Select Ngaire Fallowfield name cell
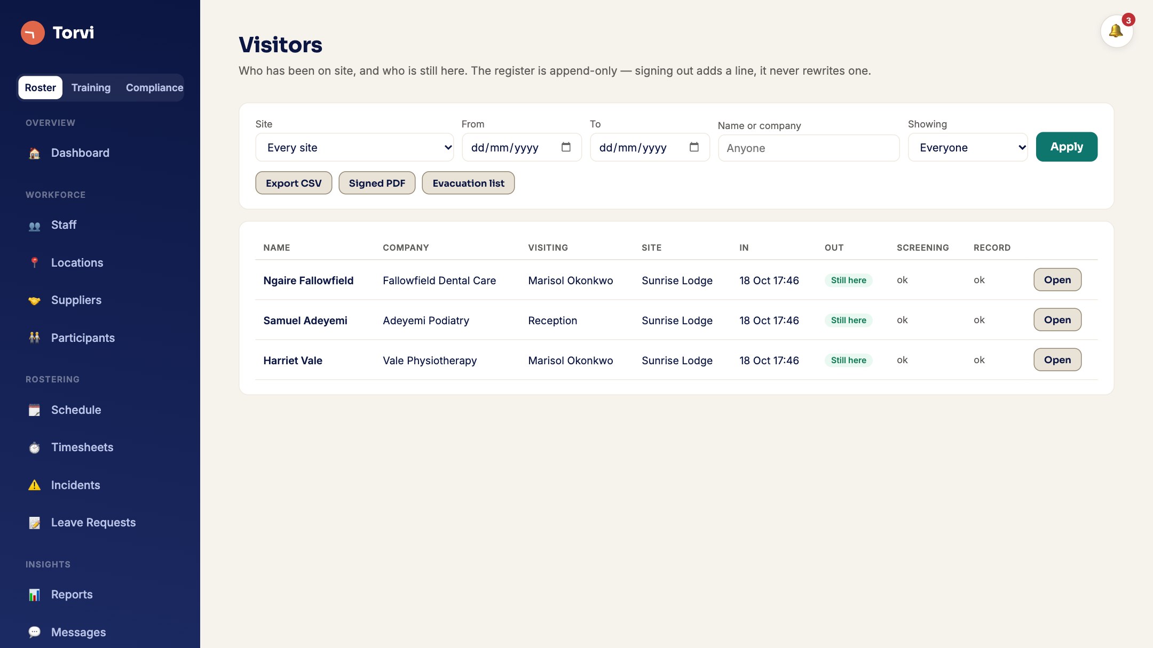The width and height of the screenshot is (1153, 648). click(x=309, y=281)
